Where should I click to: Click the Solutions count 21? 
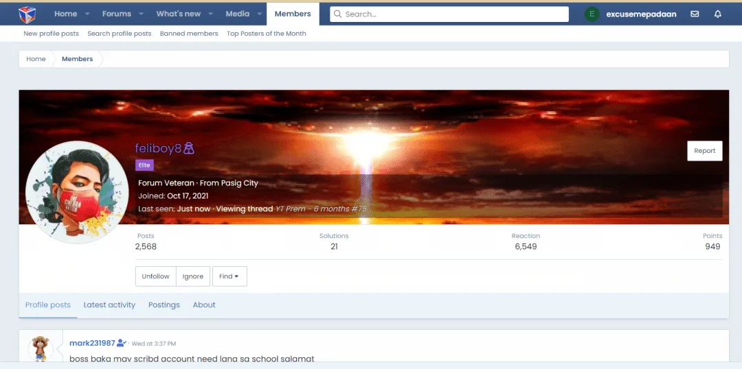click(334, 247)
